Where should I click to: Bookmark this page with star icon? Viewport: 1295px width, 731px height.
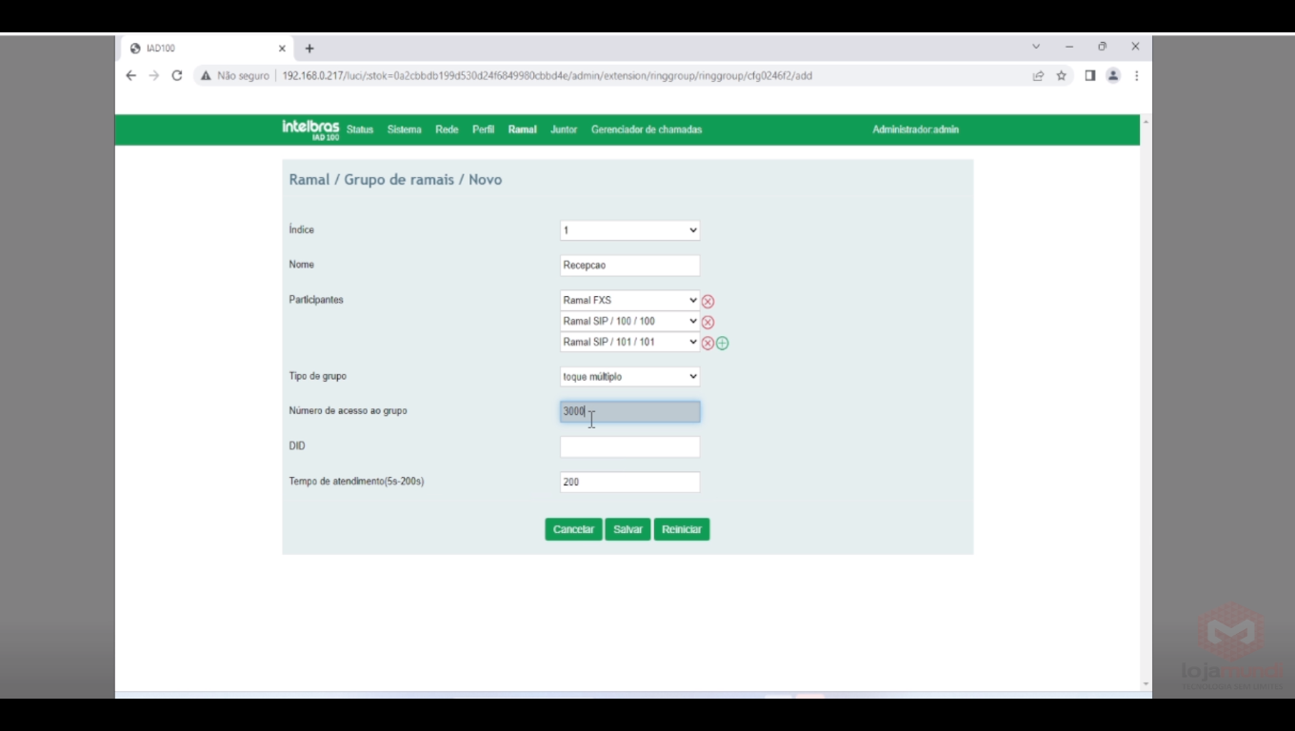click(x=1062, y=75)
